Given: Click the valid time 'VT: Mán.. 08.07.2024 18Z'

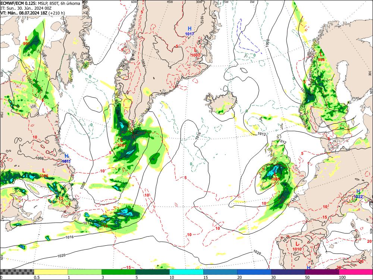Looking at the screenshot, I should click(24, 13).
